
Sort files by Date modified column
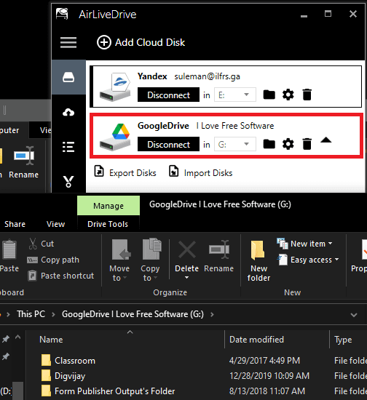(256, 340)
